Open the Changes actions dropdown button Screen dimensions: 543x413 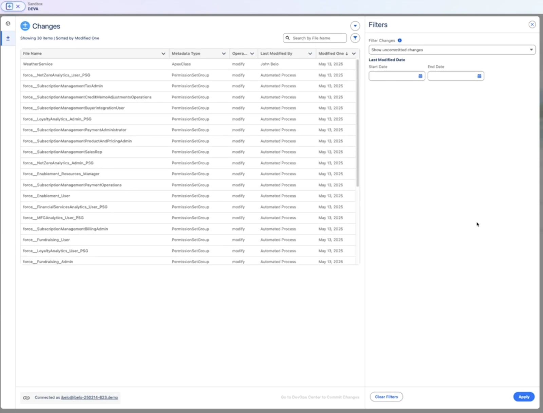[x=355, y=26]
